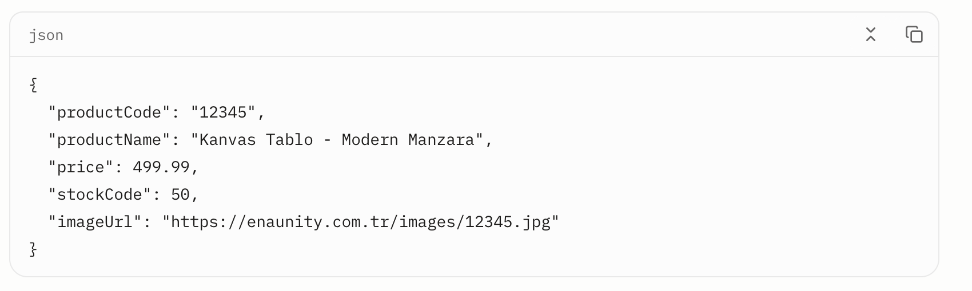Click the word Manzara in product name

441,140
